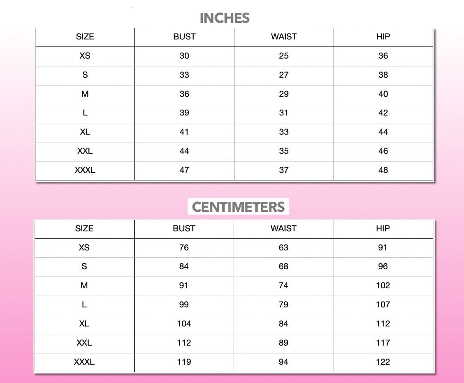Select bust value 47 for XXXL in inches
464x383 pixels.
click(184, 170)
